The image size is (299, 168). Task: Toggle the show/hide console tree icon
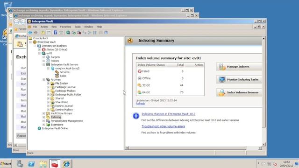[x=49, y=33]
